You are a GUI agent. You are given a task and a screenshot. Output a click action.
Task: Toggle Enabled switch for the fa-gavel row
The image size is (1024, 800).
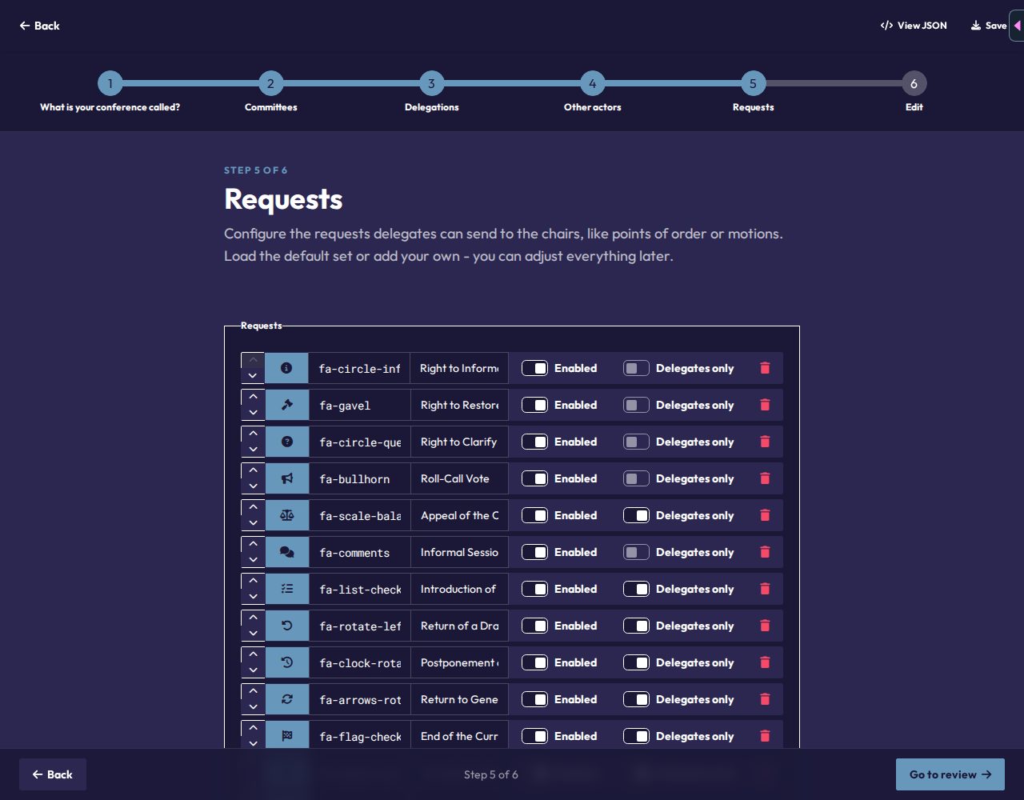click(534, 405)
